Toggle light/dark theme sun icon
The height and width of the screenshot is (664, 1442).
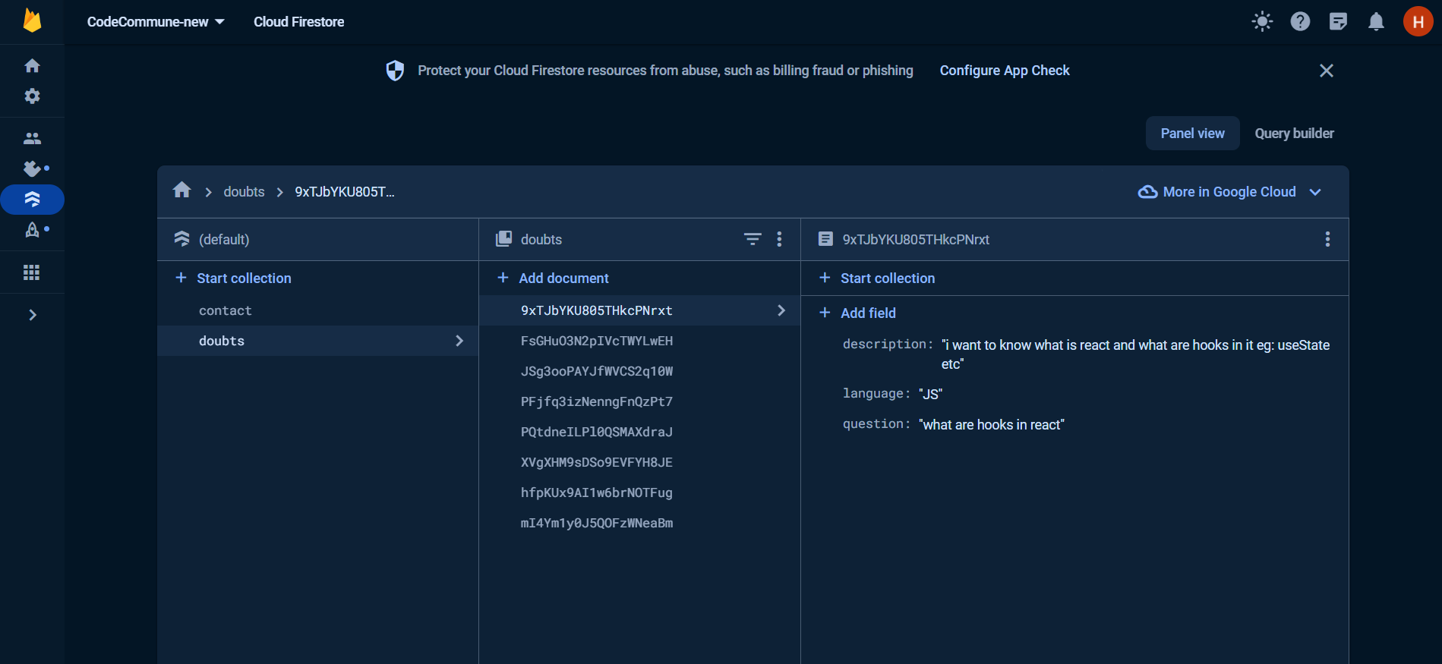pyautogui.click(x=1262, y=21)
